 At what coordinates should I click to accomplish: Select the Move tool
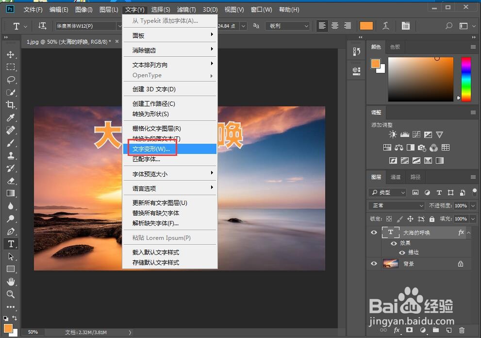point(11,55)
